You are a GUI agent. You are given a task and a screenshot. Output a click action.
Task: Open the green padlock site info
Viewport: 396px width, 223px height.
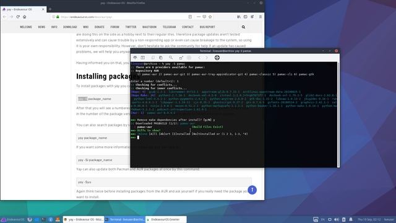click(58, 17)
